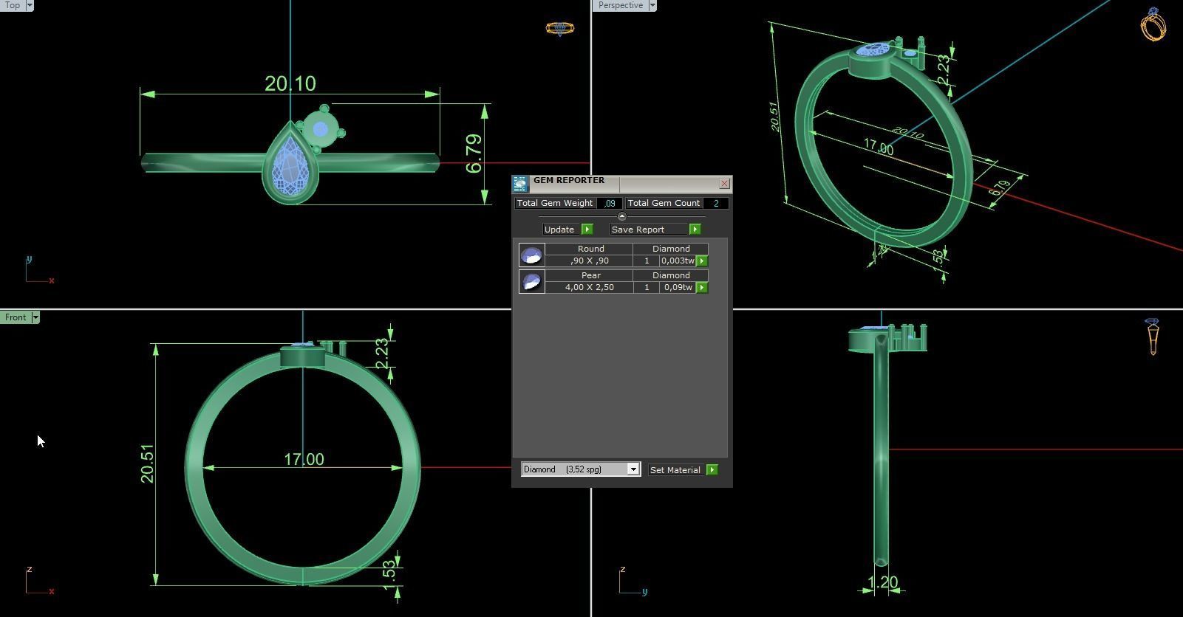Image resolution: width=1183 pixels, height=617 pixels.
Task: Click the round gem setting in Top viewport
Action: pyautogui.click(x=321, y=129)
